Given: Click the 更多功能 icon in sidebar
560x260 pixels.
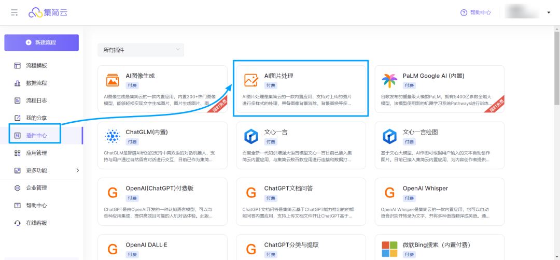Looking at the screenshot, I should click(18, 170).
